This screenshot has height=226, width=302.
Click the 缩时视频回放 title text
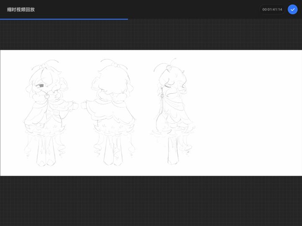click(21, 10)
